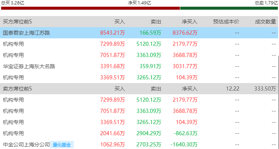This screenshot has width=279, height=149.
Task: Click 买入 column header in the 买方席位前5 row
Action: [x=120, y=22]
